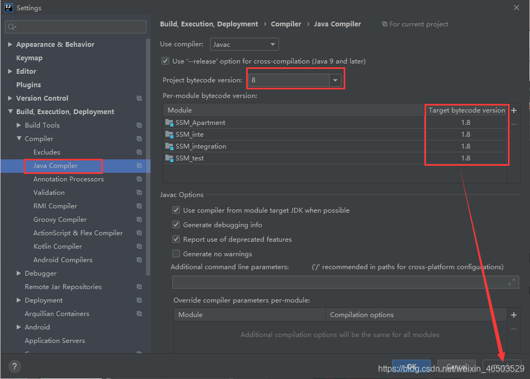This screenshot has width=530, height=379.
Task: Expand the Build Tools node
Action: pyautogui.click(x=19, y=125)
